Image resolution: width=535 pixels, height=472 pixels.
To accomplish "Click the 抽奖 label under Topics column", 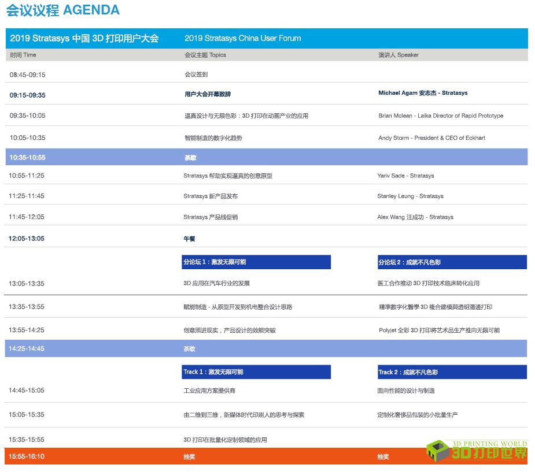I will 189,456.
